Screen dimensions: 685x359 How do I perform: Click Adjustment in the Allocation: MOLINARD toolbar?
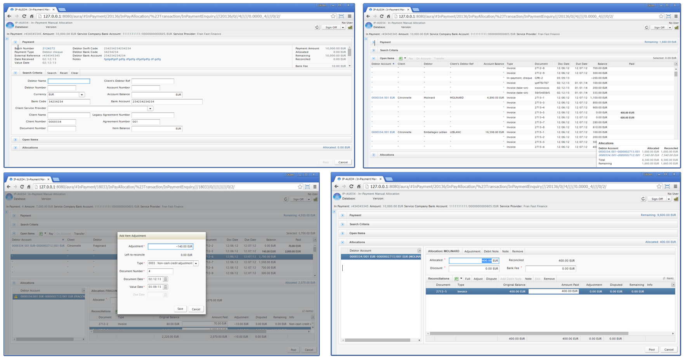click(x=472, y=251)
